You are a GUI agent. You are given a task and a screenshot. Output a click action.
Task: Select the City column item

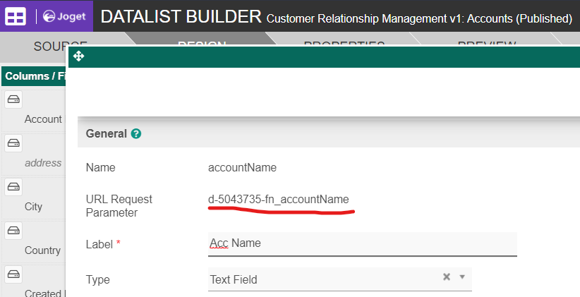coord(34,207)
